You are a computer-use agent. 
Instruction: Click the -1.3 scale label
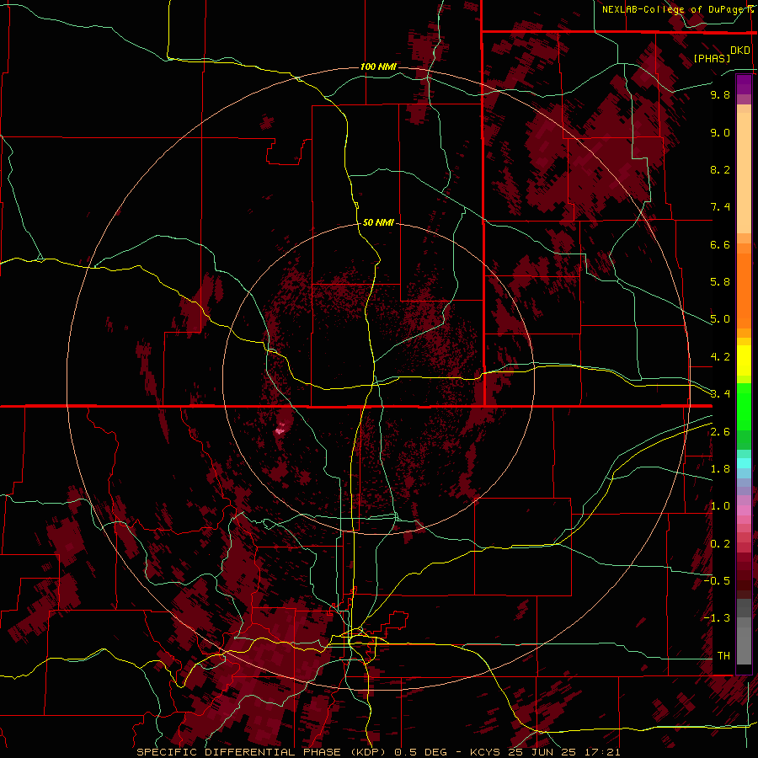point(717,618)
